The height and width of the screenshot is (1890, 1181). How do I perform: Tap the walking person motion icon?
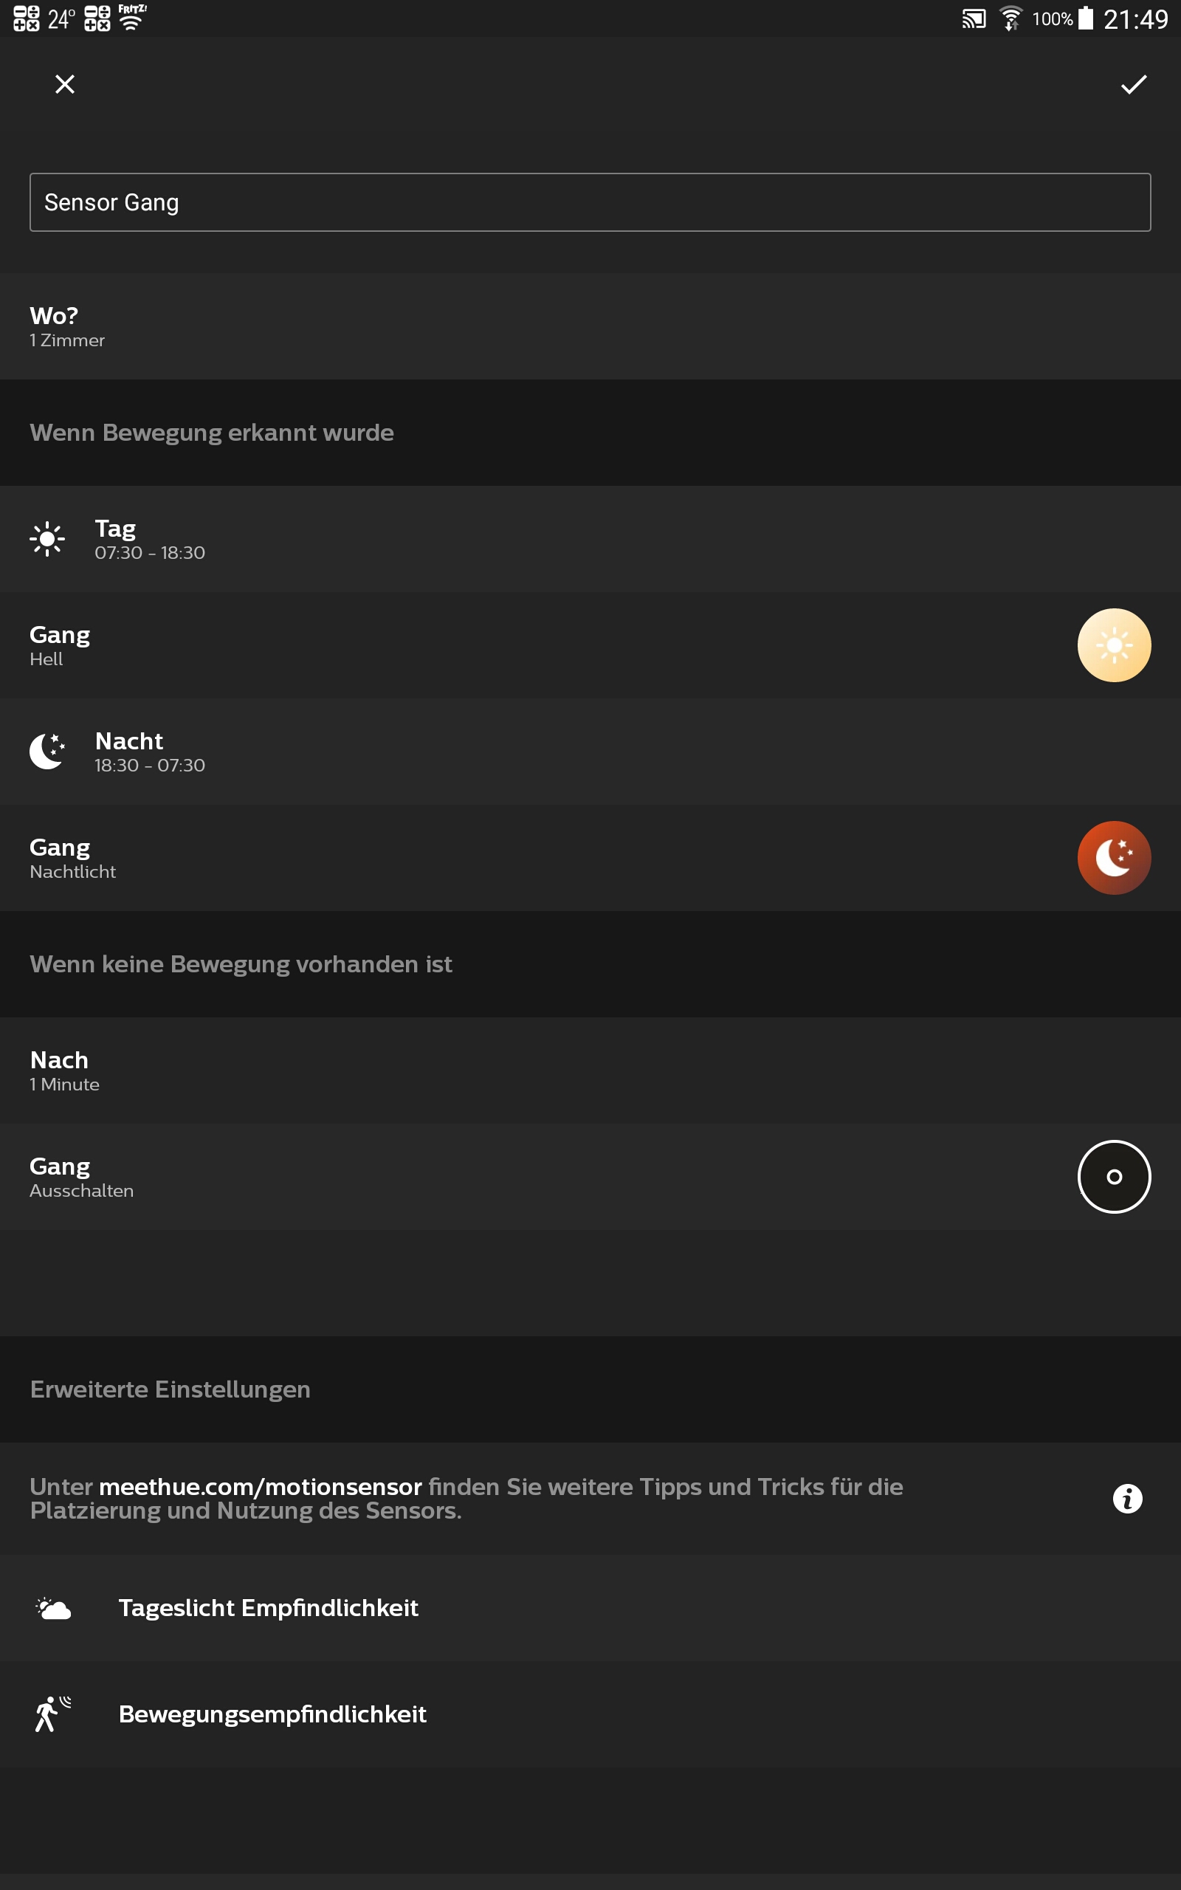(52, 1714)
